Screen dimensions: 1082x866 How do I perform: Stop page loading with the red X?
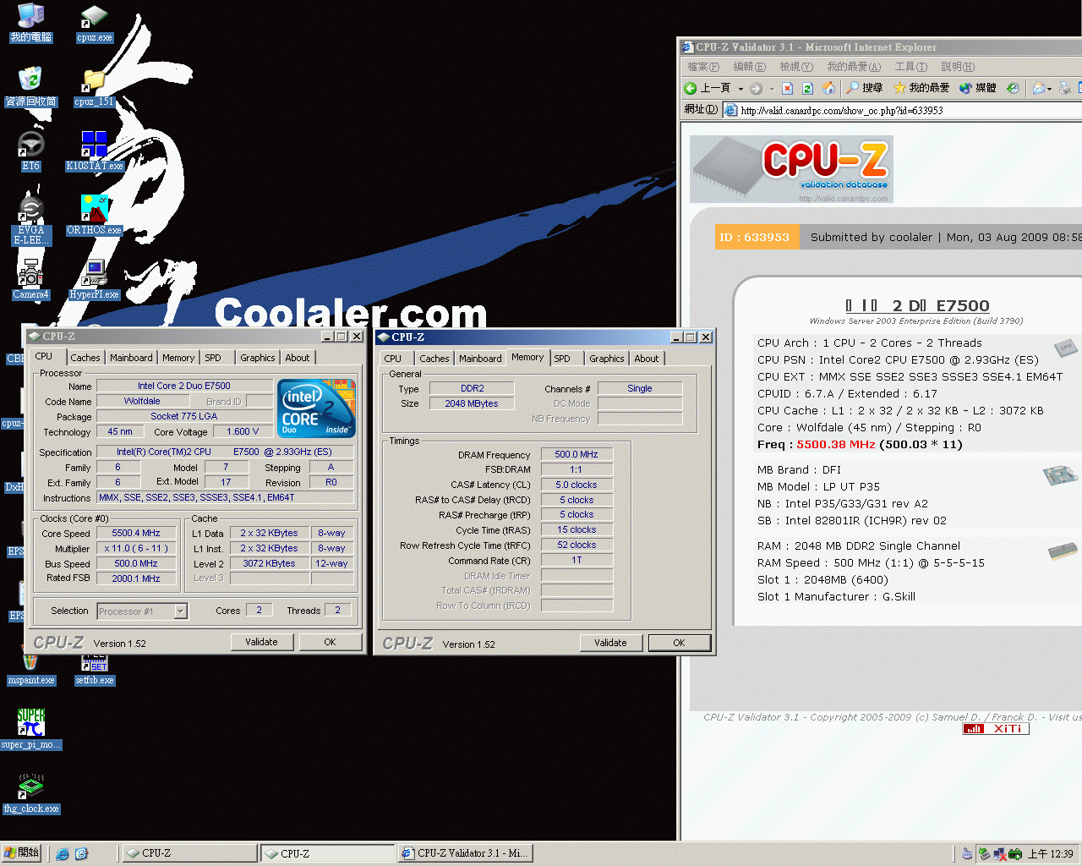pyautogui.click(x=787, y=88)
